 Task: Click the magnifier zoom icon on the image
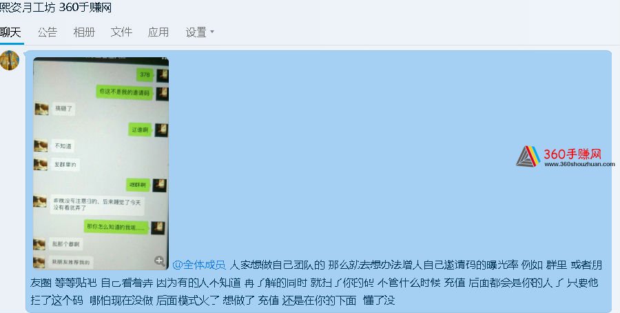point(159,261)
